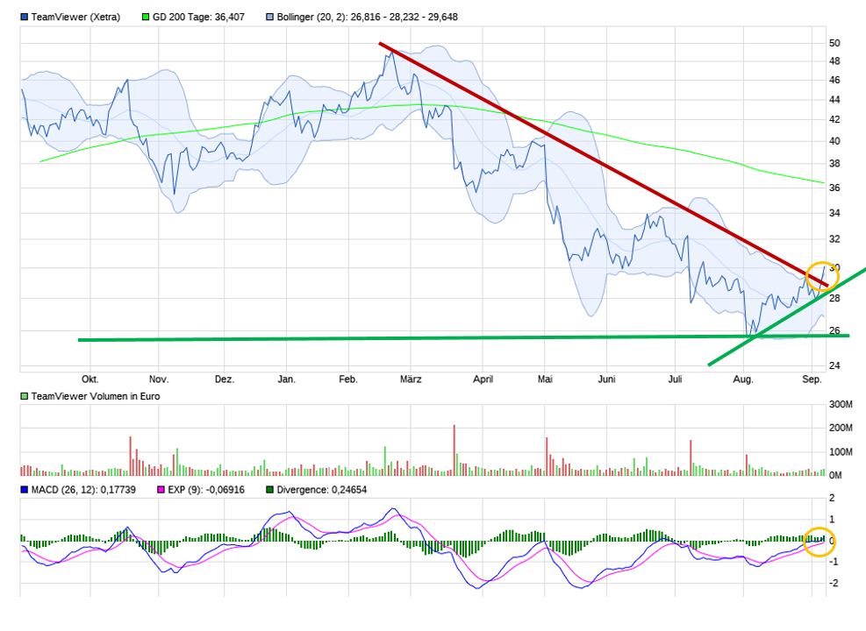Click the price axis value 26
Screen dimensions: 866x631
coord(834,331)
